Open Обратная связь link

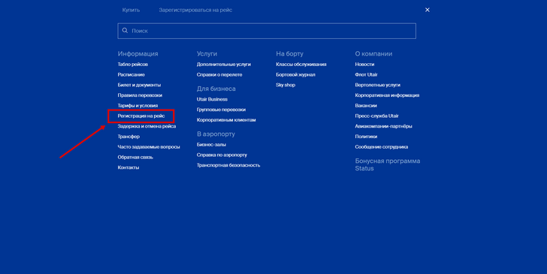135,157
